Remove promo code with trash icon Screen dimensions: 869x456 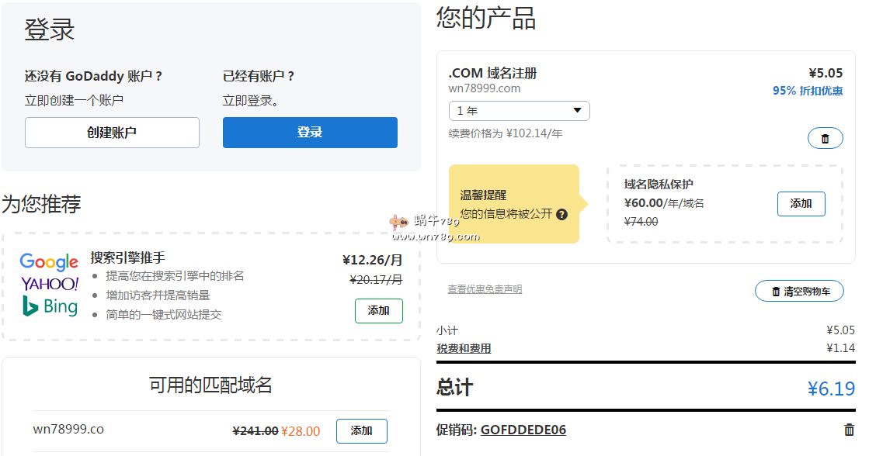point(849,430)
